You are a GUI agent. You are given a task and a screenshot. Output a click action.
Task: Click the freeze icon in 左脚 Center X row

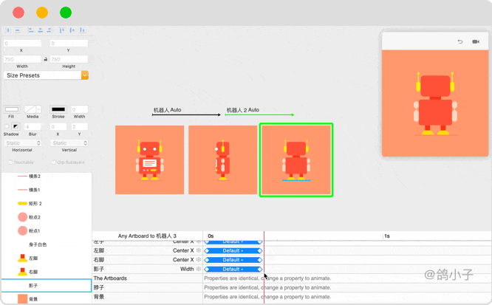(198, 250)
